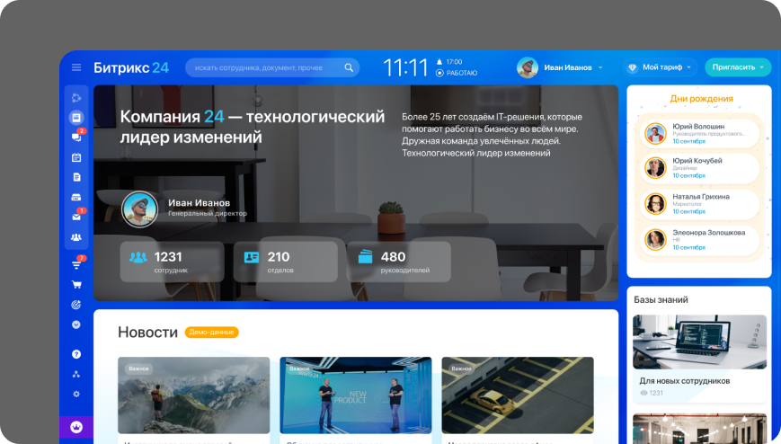Viewport: 781px width, 444px height.
Task: Open Юрий Кочубей birthday entry
Action: (x=699, y=168)
